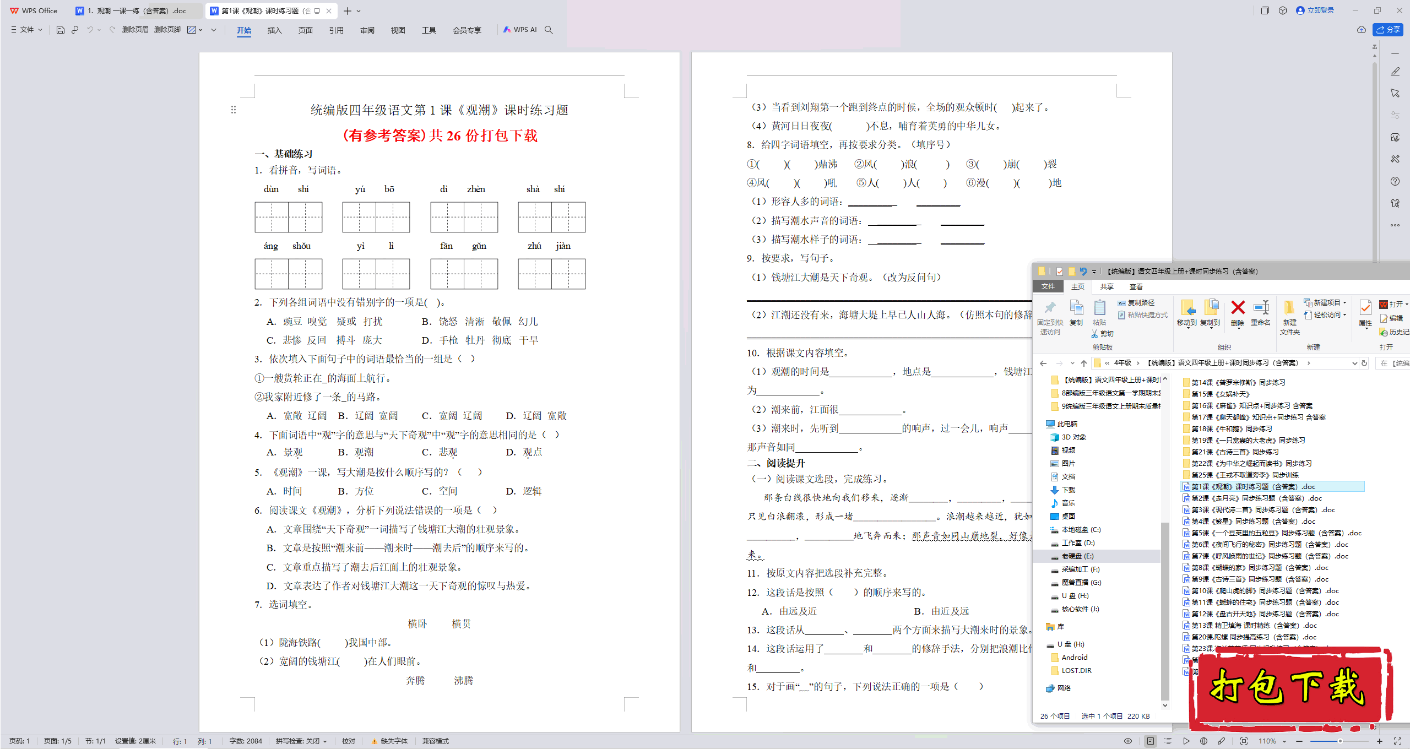Screen dimensions: 1410x749
Task: Open 新建项目 dropdown in Explorer
Action: pyautogui.click(x=1325, y=303)
